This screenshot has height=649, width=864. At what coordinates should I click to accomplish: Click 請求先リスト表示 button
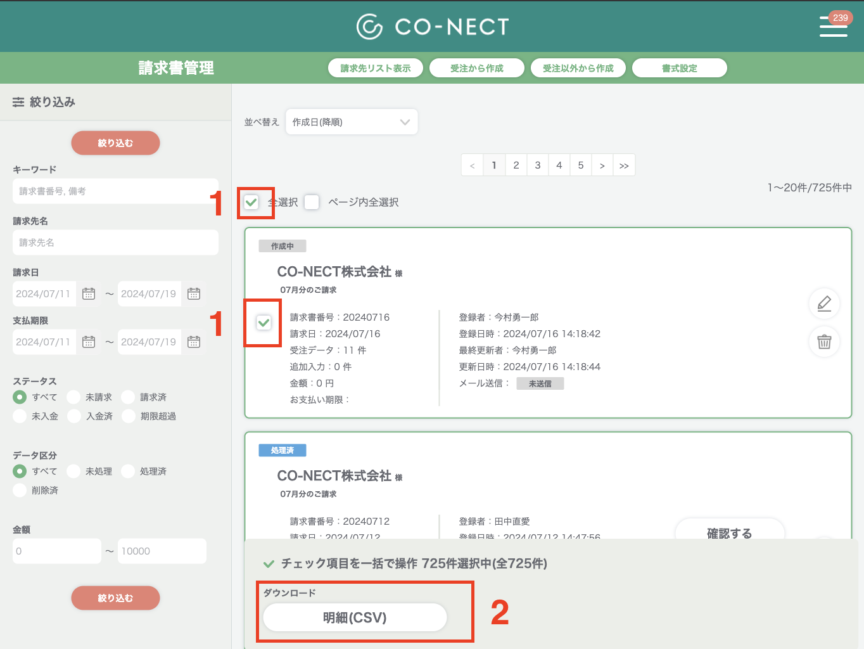[x=376, y=68]
